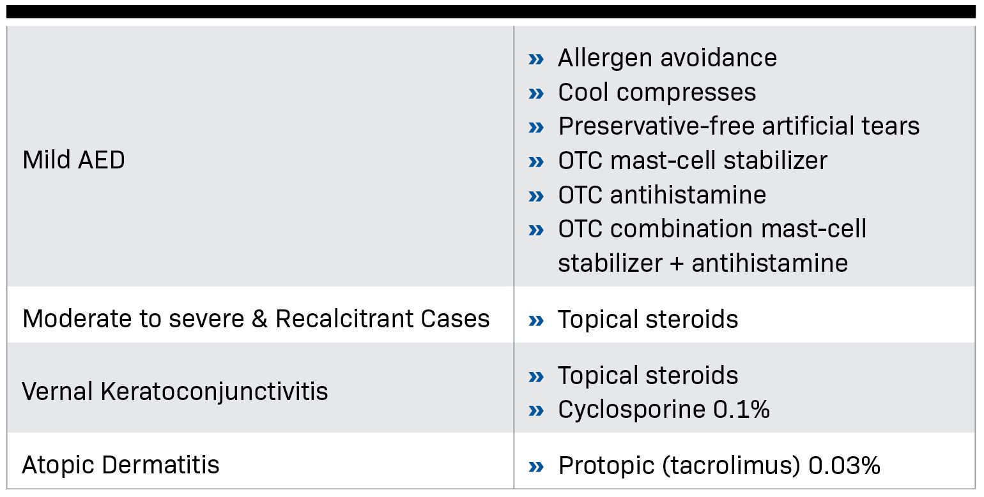Click Moderate to severe & Recalcitrant Cases
Viewport: 984px width, 497px height.
256,318
